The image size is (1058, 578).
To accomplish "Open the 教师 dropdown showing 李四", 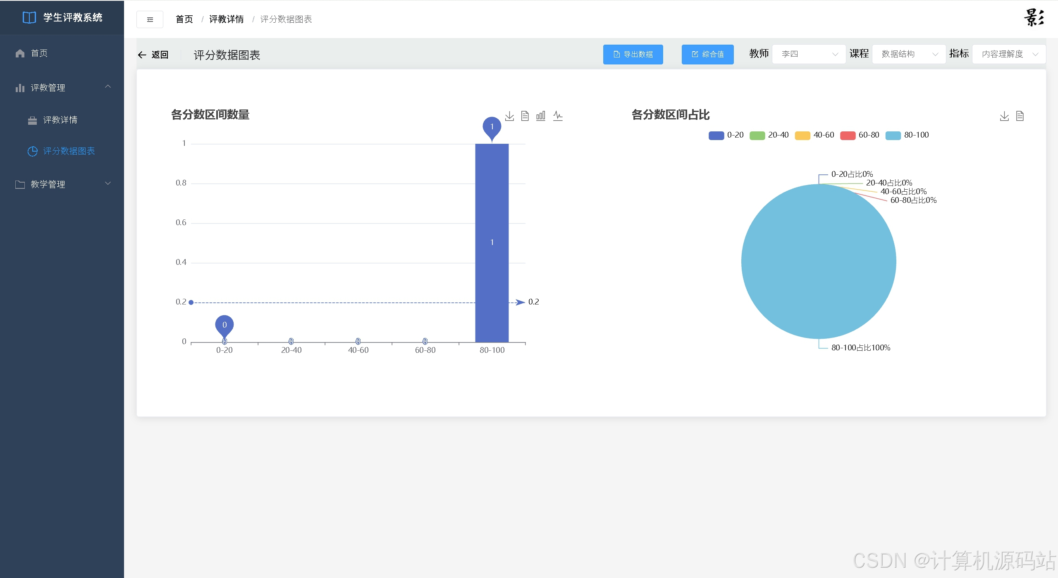I will click(x=809, y=54).
